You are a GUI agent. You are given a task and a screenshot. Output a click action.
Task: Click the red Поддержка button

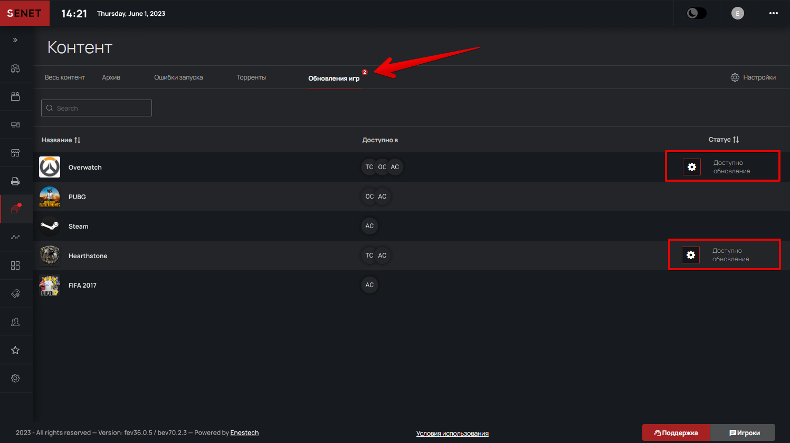coord(676,432)
